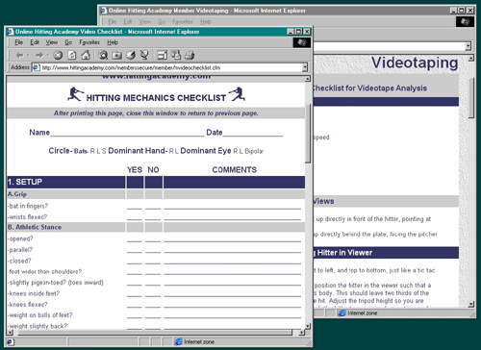
Task: Click the 'Dominant Hand' label text
Action: (x=137, y=151)
